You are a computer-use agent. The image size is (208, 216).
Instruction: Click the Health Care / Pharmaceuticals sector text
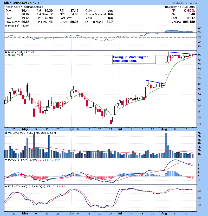click(x=24, y=7)
